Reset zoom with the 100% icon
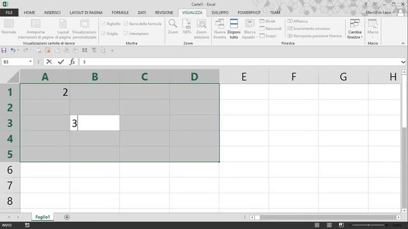Image resolution: width=408 pixels, height=229 pixels. click(x=186, y=24)
